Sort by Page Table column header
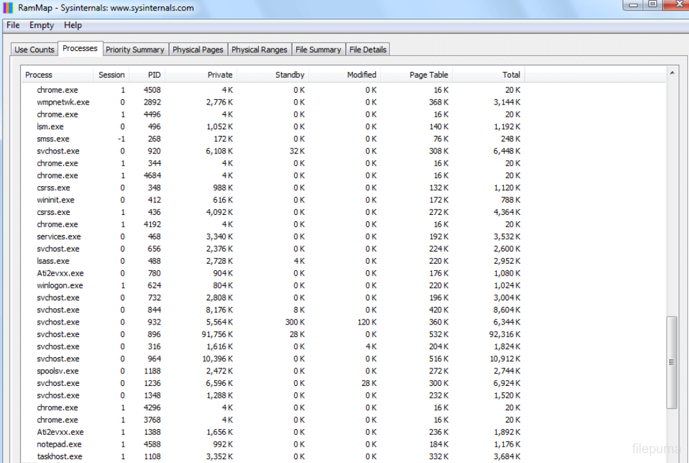Screen dimensions: 689x463 (x=428, y=75)
